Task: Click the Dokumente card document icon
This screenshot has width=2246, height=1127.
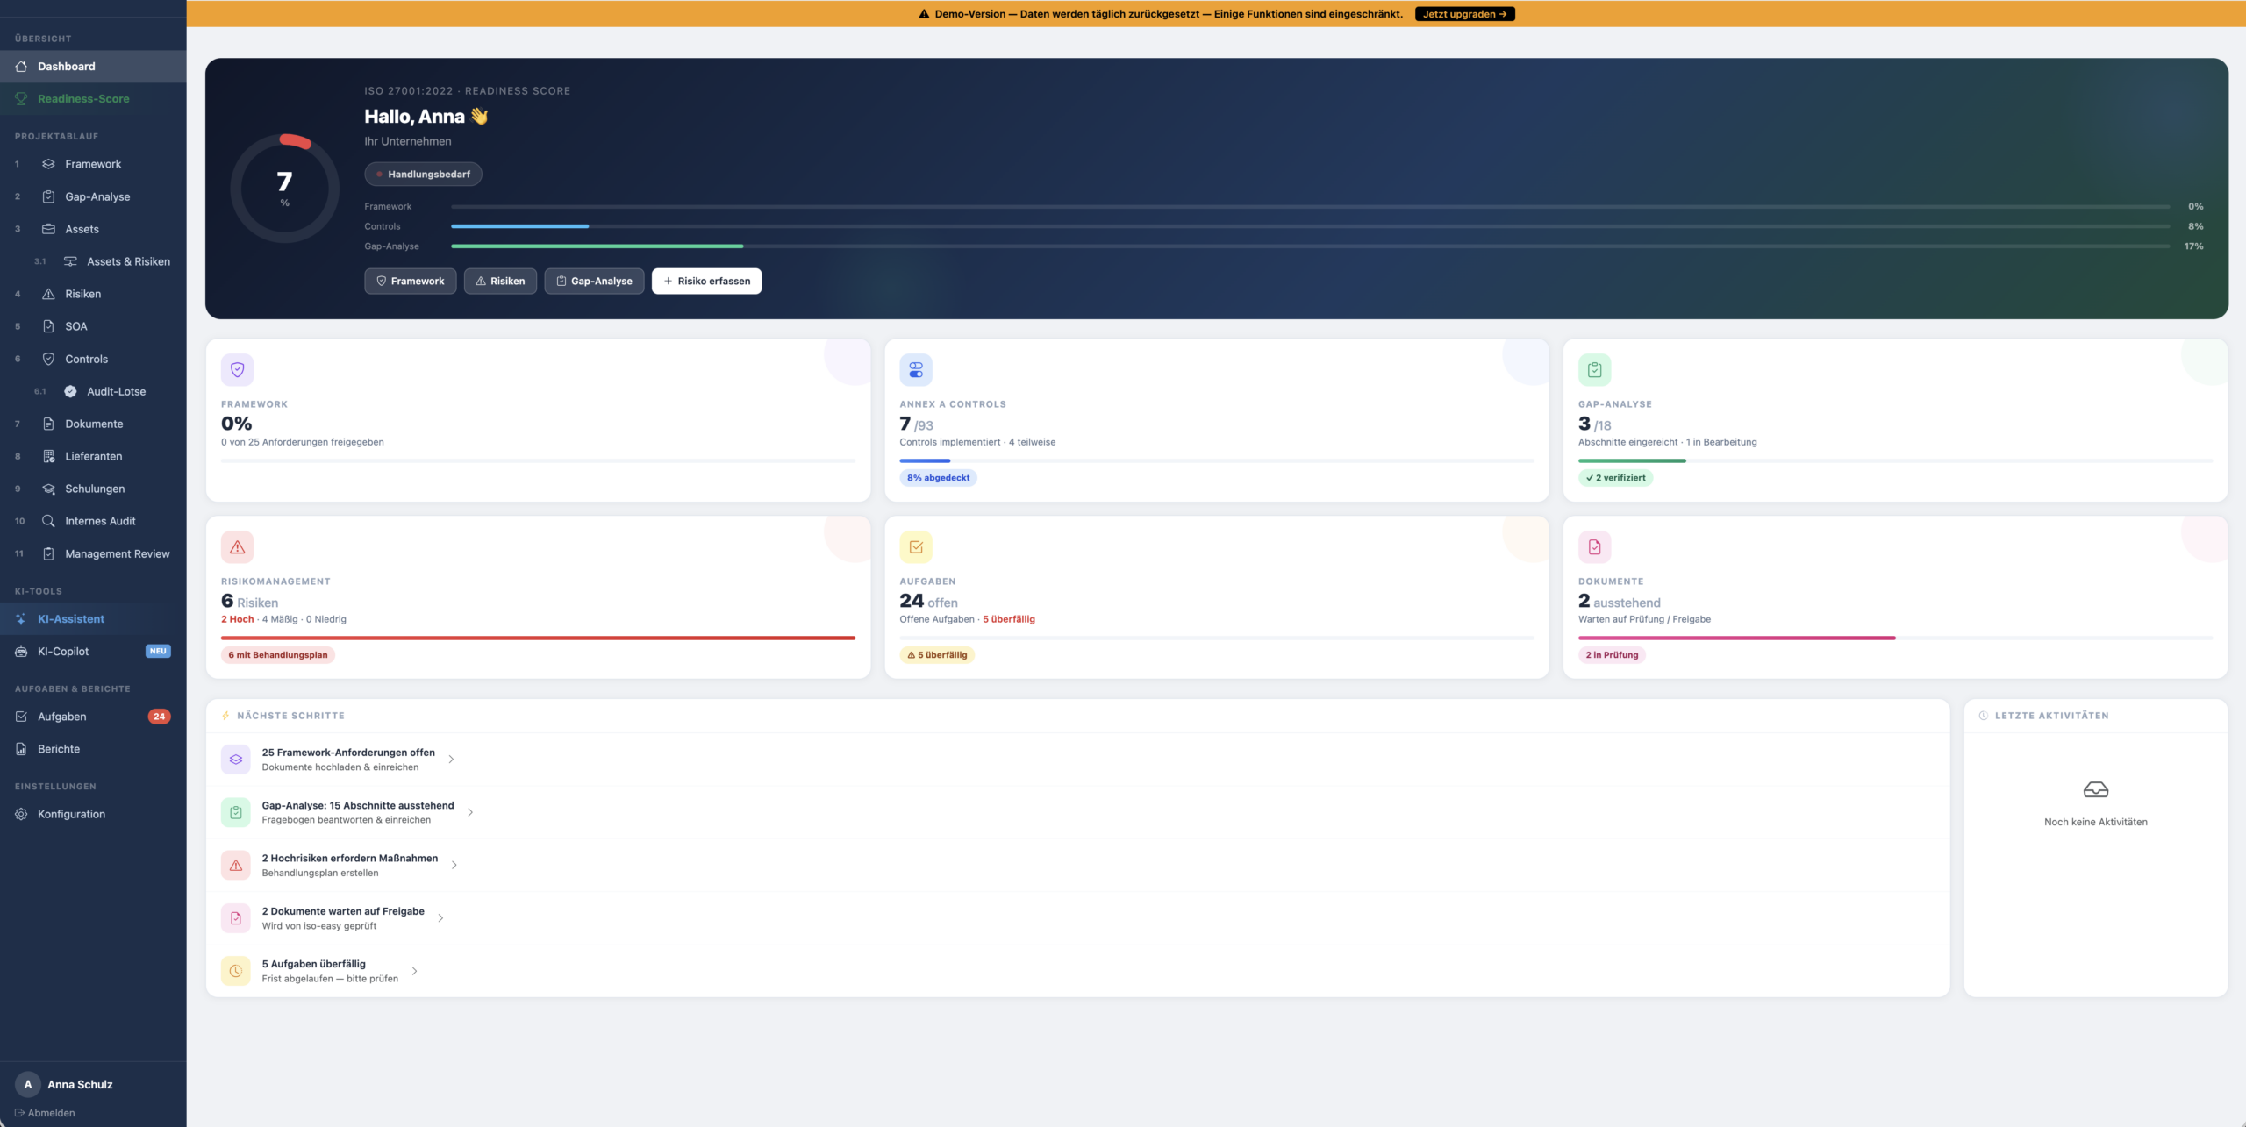Action: coord(1595,546)
